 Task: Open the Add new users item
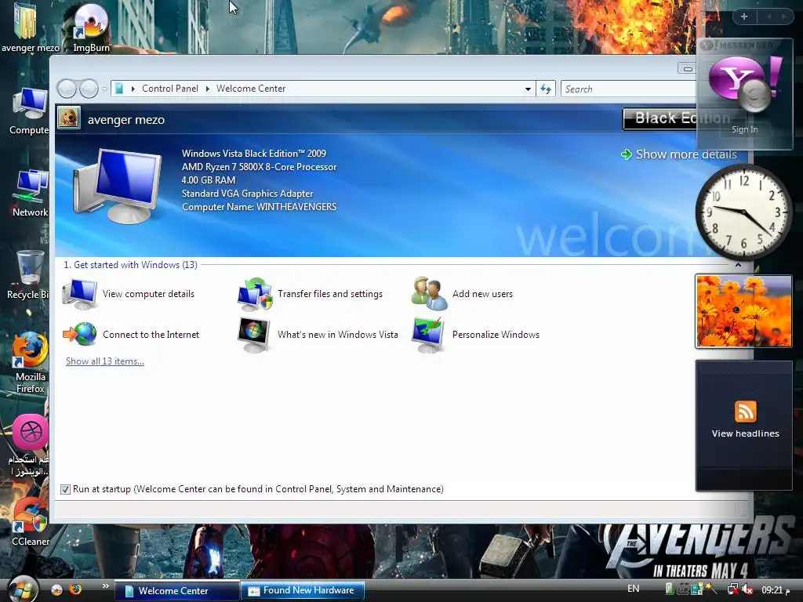click(x=463, y=294)
